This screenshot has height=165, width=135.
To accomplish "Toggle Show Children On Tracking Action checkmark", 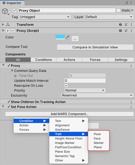I will point(9,102).
